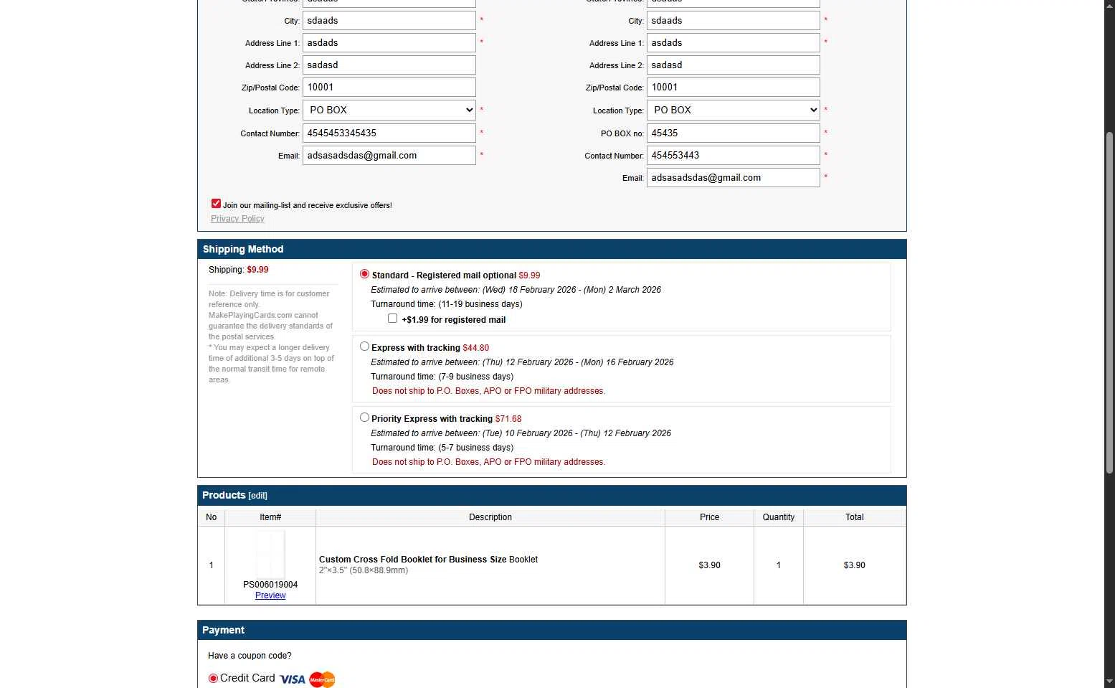Click left Zip/Postal Code field
The image size is (1115, 688).
coord(389,88)
